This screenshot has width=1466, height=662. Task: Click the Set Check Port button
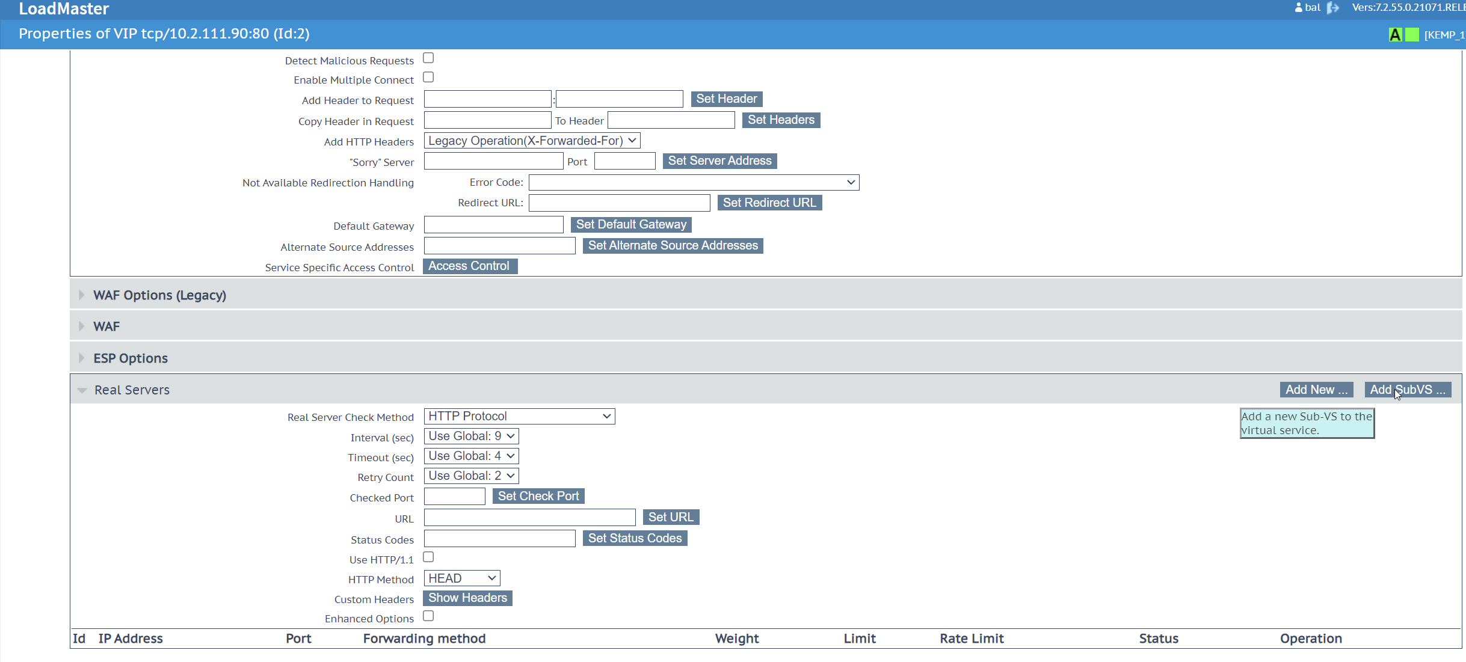pos(538,496)
